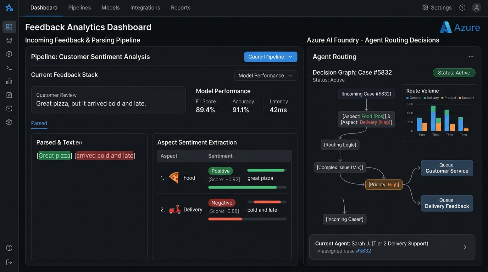Click the '[Score: +0.92]' text
Screen dimensions: 488x272
coord(224,180)
